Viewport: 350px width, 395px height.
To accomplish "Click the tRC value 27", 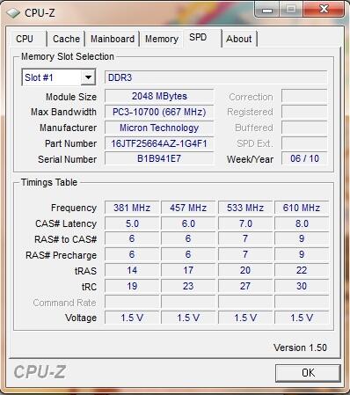I will pyautogui.click(x=245, y=286).
